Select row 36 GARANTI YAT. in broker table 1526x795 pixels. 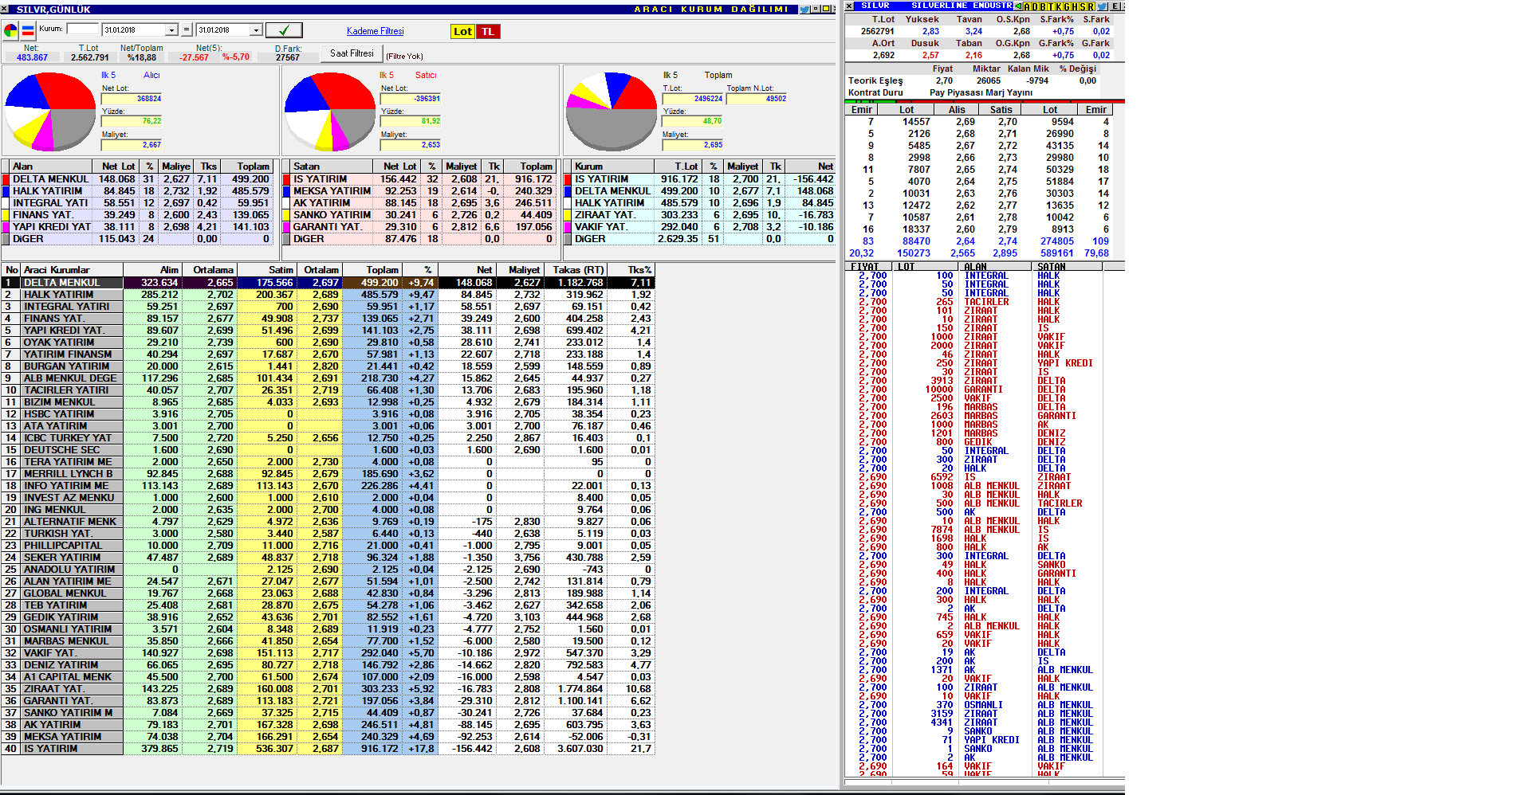[x=328, y=701]
